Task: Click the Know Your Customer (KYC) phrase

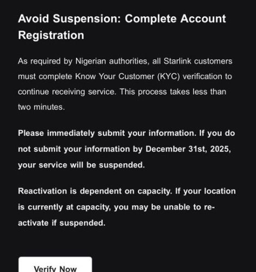Action: (x=127, y=76)
